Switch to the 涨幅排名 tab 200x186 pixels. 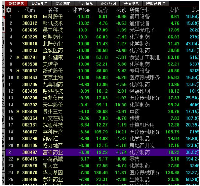[x=17, y=4]
